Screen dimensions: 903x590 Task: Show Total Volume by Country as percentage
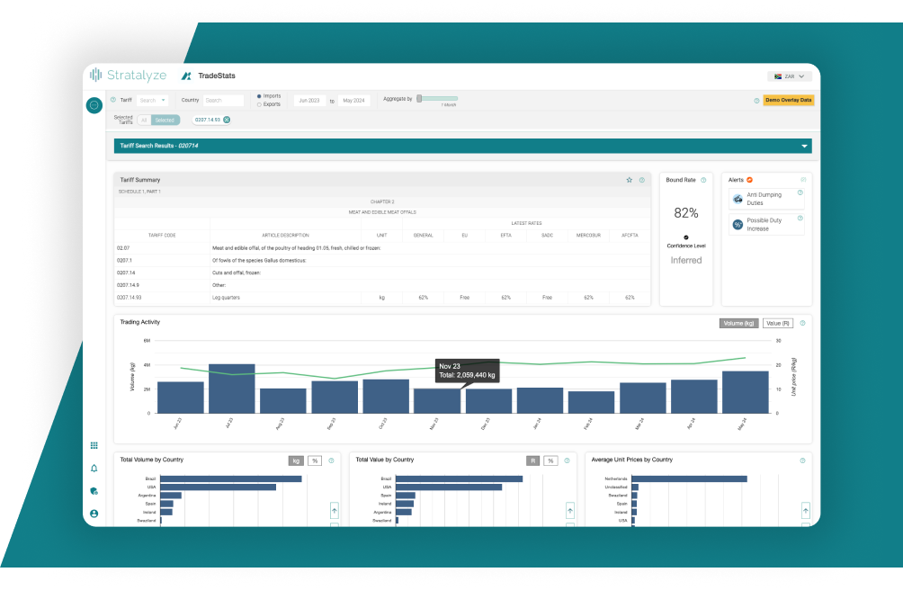pyautogui.click(x=315, y=460)
